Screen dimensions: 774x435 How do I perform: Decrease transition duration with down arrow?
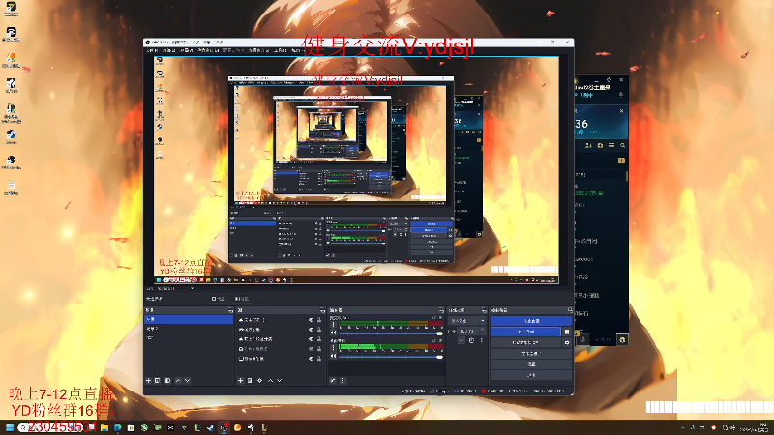[482, 333]
